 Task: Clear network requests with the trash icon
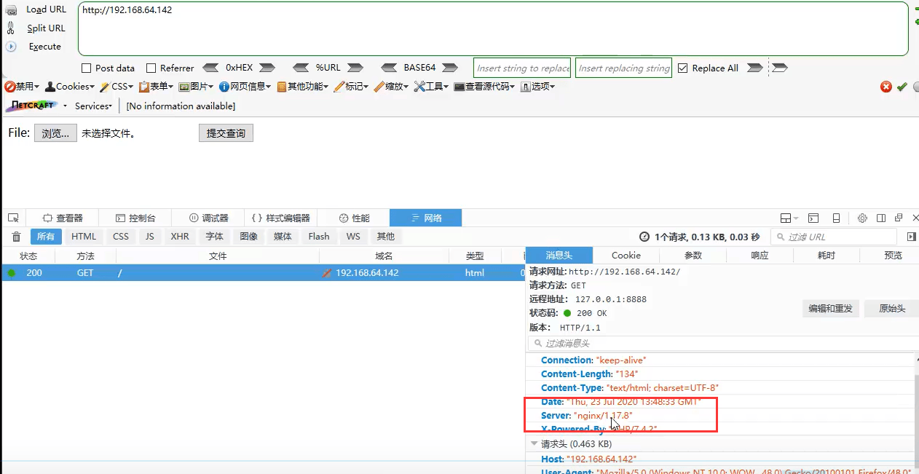pyautogui.click(x=16, y=237)
